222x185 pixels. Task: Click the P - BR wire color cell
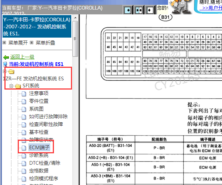(x=159, y=148)
